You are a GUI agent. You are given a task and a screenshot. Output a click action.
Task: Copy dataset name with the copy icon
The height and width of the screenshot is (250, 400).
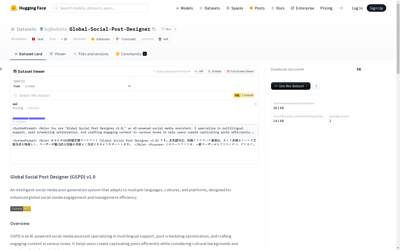(154, 29)
